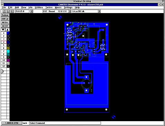Screen dimensions: 165x126
Task: Click the S snap toolbar button
Action: pyautogui.click(x=8, y=11)
